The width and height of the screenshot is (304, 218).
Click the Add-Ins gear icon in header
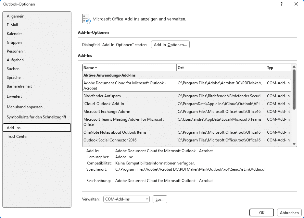point(86,19)
